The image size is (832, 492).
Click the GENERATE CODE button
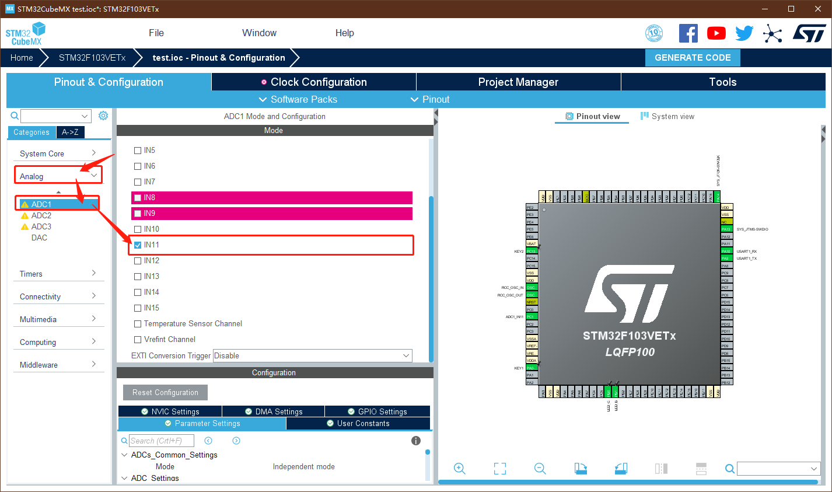[x=693, y=58]
